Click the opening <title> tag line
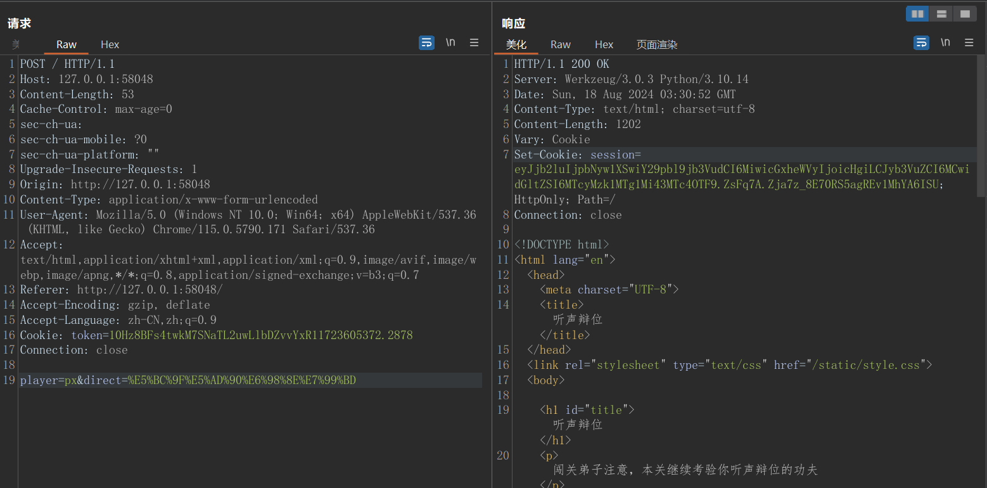This screenshot has height=488, width=987. coord(561,305)
